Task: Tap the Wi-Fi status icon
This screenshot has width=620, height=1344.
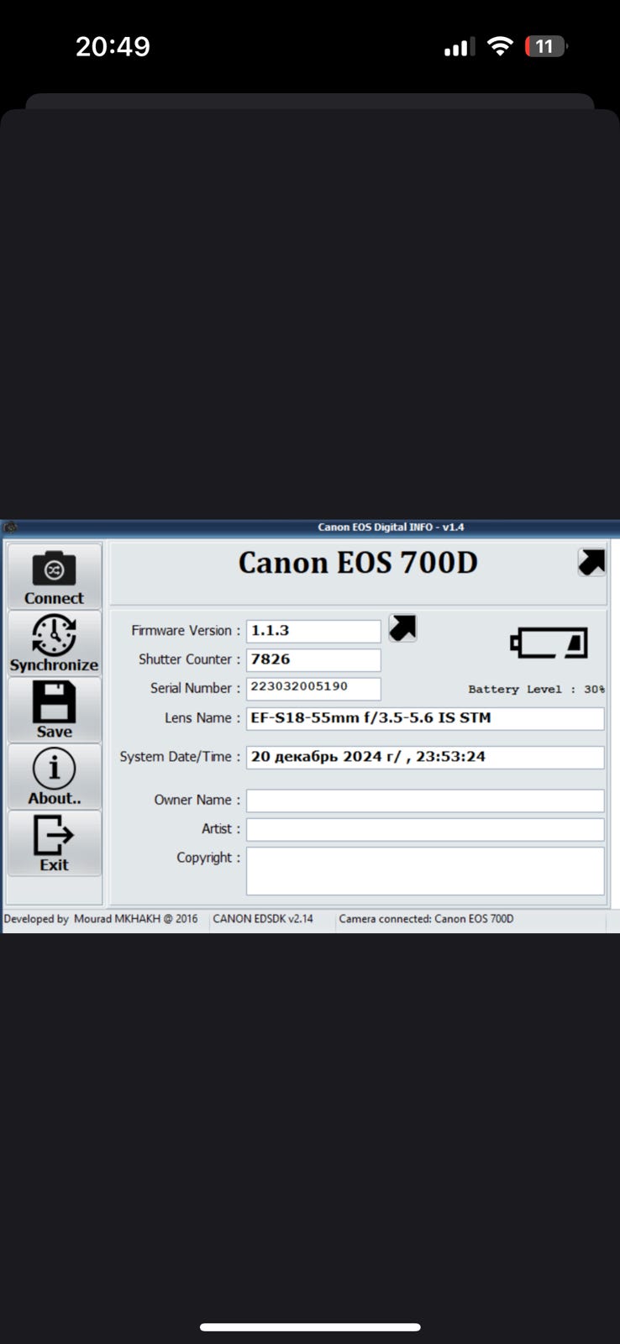Action: tap(500, 46)
